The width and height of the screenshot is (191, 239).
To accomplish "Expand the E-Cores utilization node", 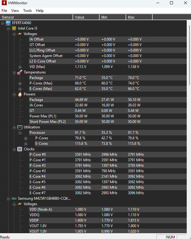I will pos(26,144).
